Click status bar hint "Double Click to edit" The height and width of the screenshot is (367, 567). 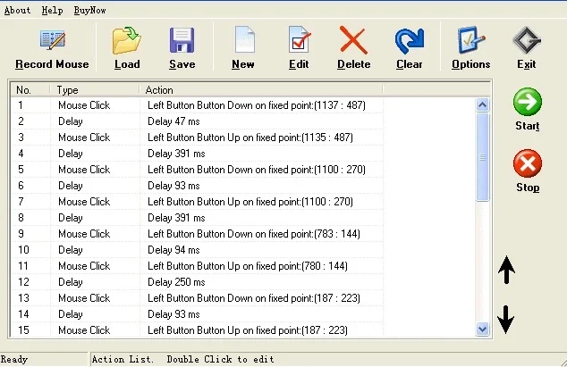click(220, 359)
